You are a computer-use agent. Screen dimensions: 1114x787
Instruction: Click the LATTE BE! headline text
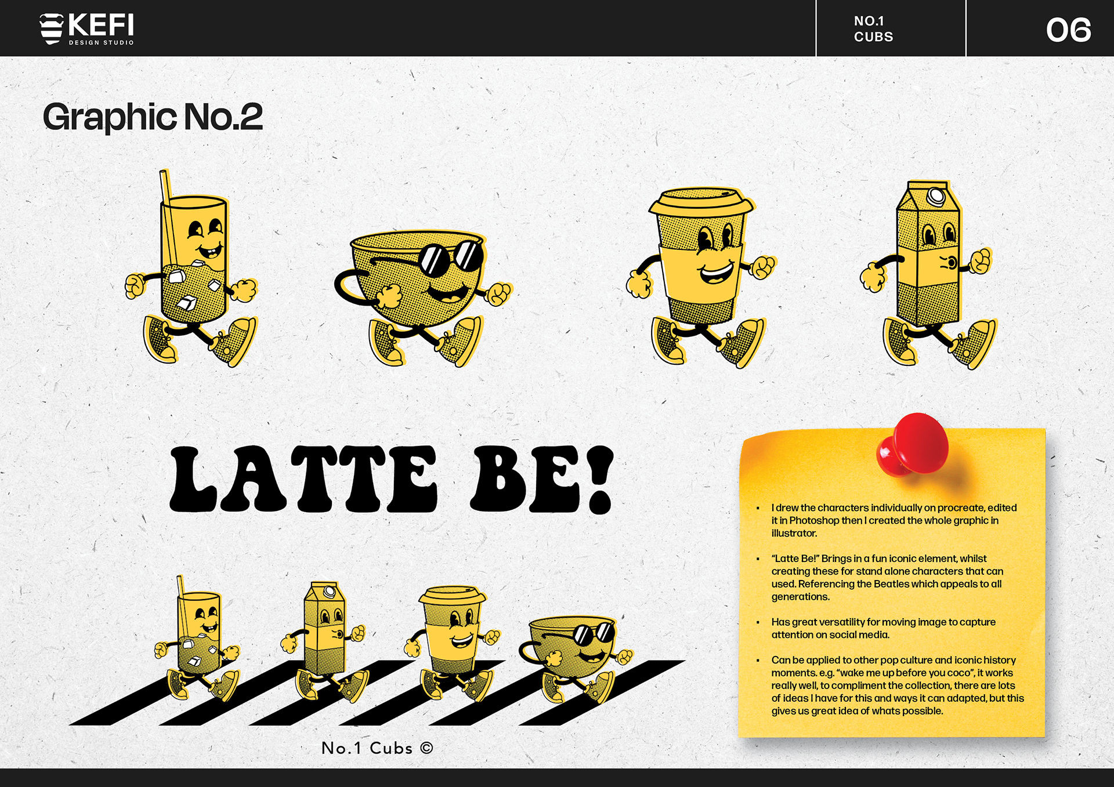tap(392, 479)
